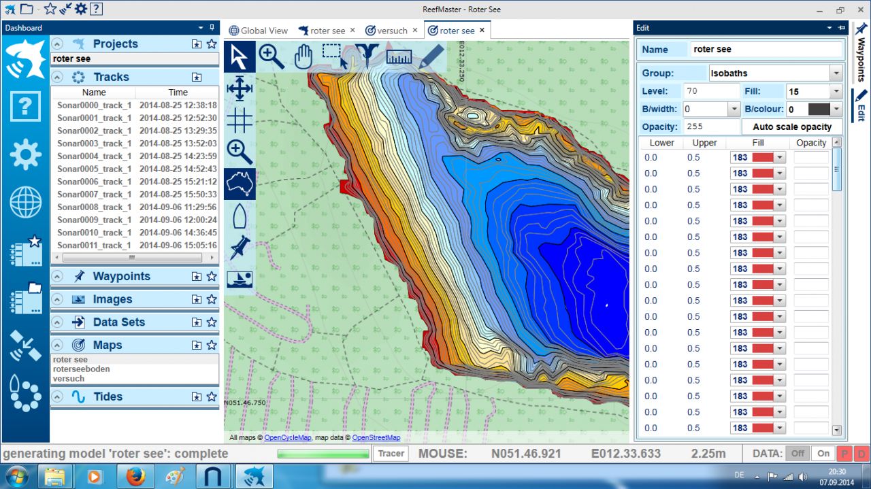871x489 pixels.
Task: Select the pencil drawing tool
Action: pyautogui.click(x=431, y=56)
